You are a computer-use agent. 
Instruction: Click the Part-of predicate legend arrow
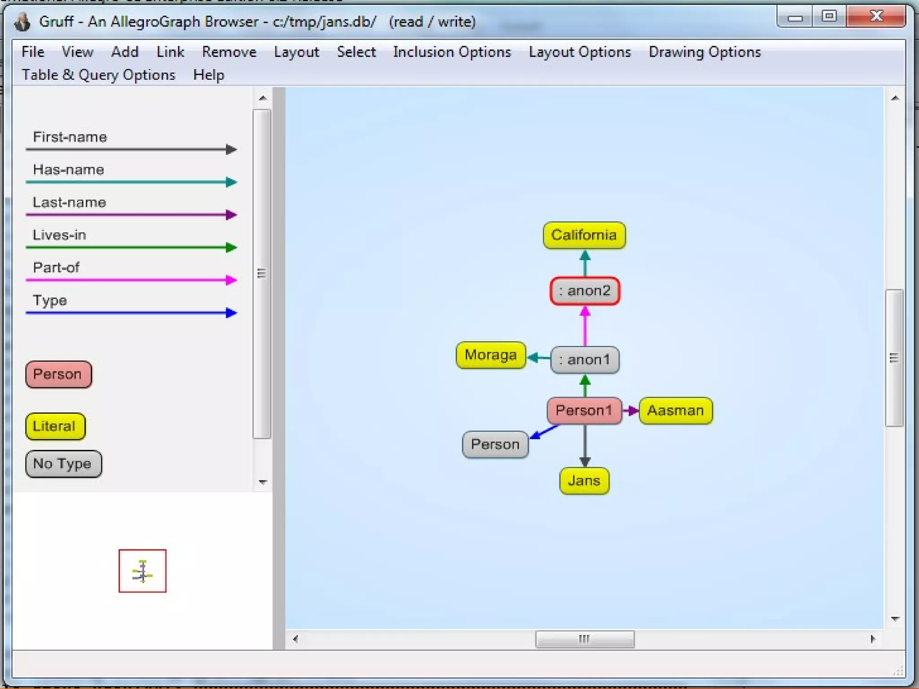131,280
